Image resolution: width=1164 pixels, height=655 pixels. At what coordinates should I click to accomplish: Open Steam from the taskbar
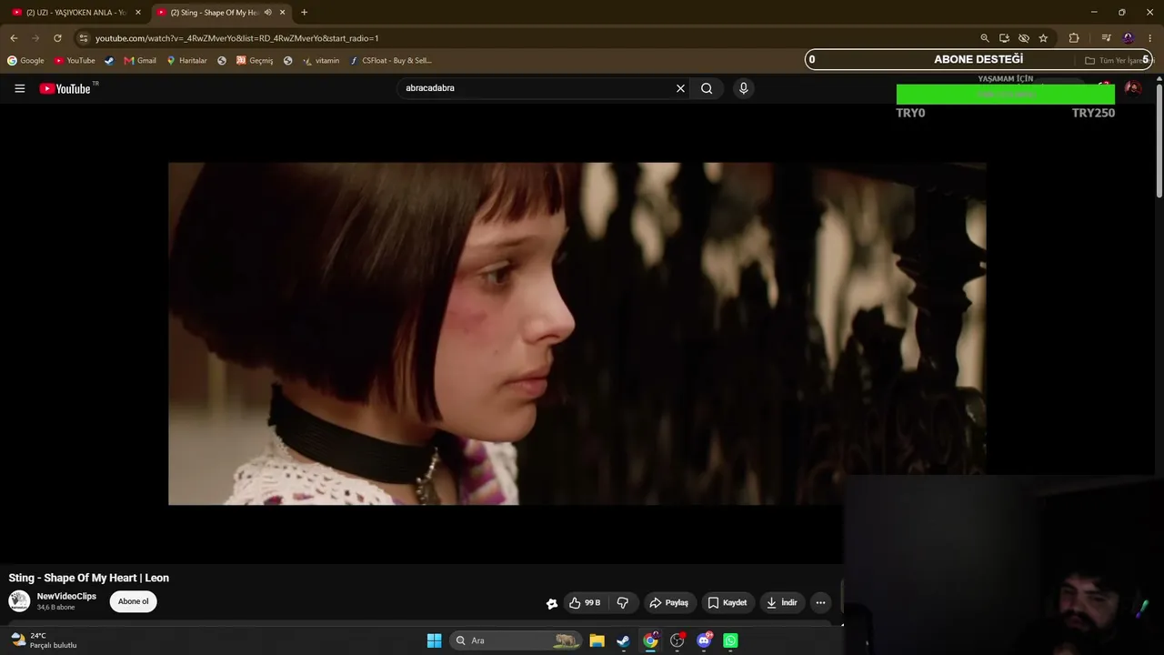tap(624, 640)
